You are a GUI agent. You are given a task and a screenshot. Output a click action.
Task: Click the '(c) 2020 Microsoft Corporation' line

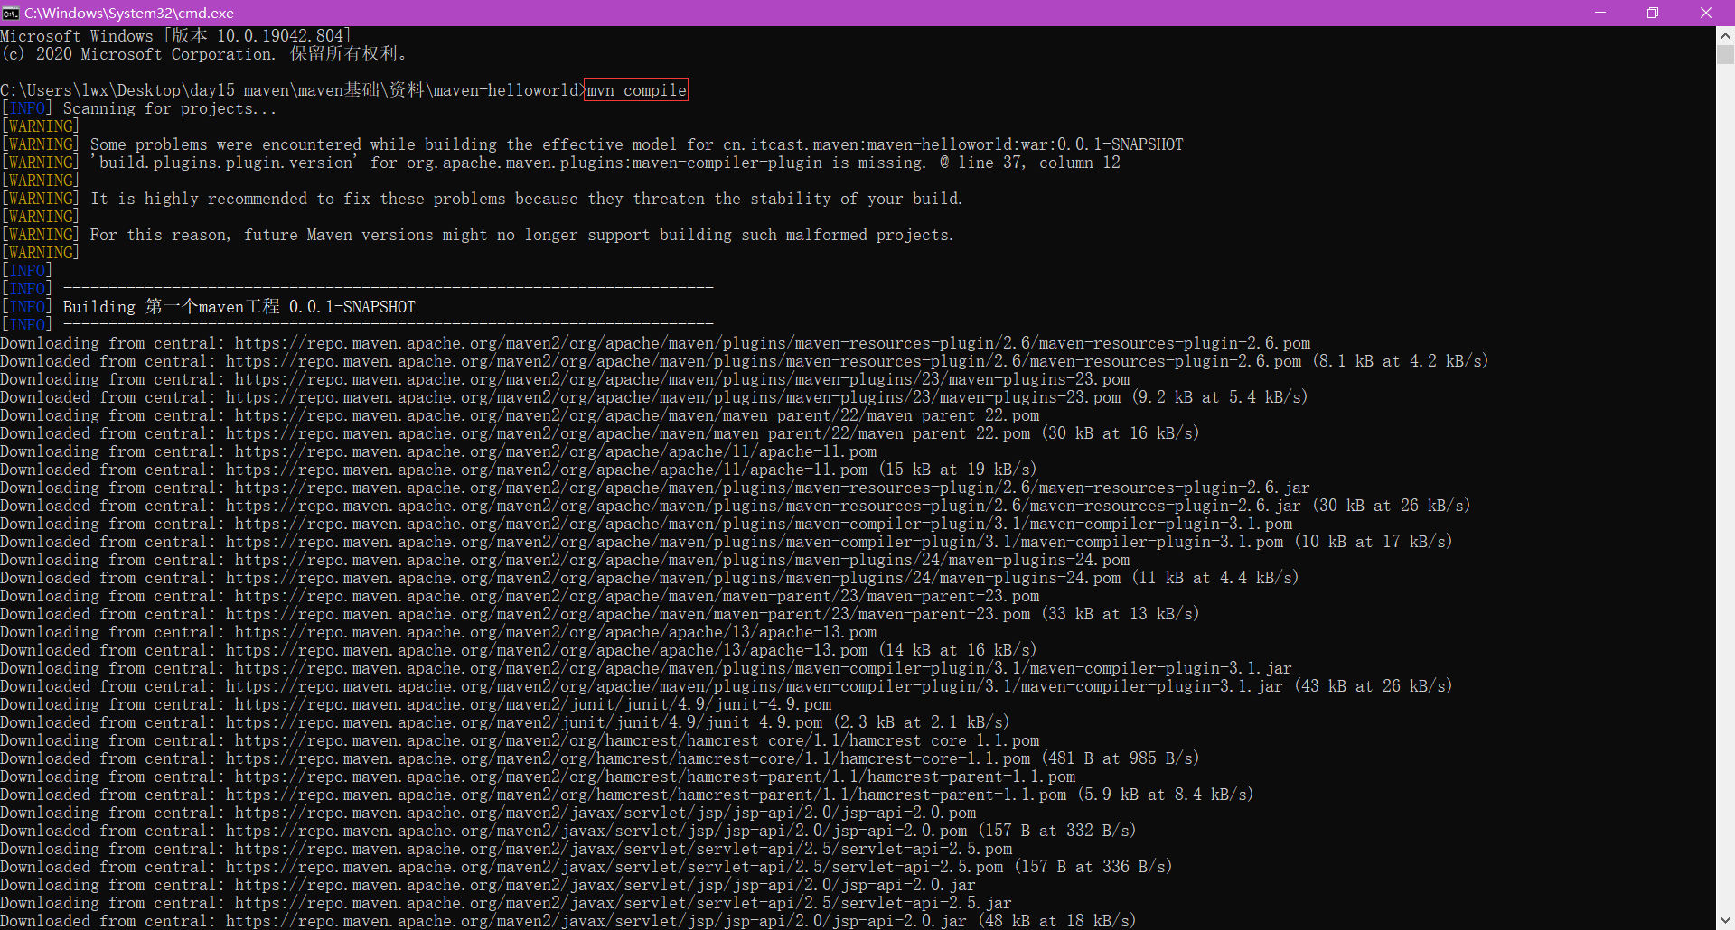coord(204,54)
